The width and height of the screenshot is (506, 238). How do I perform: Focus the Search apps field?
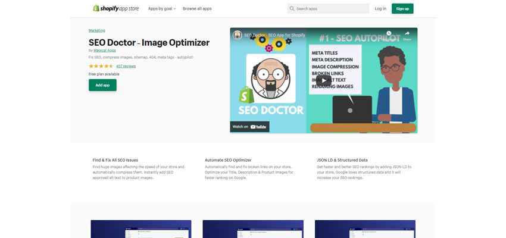[x=328, y=9]
